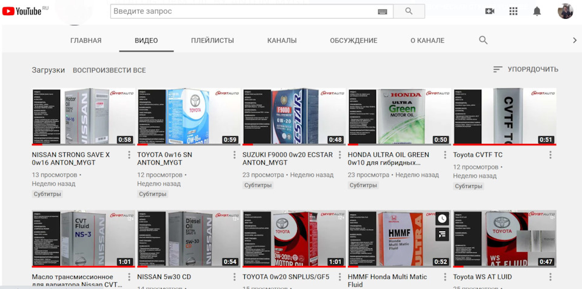582x289 pixels.
Task: Click the Nissan Diesel Oil 5W-30 thumbnail
Action: [189, 239]
